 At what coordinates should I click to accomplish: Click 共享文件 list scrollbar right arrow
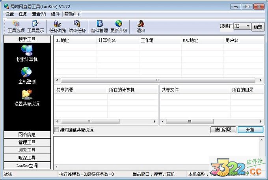(x=261, y=122)
